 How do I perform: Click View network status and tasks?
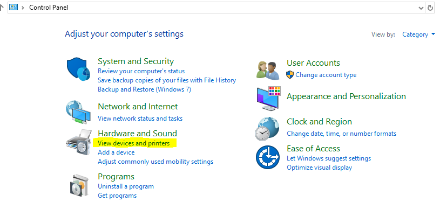(140, 118)
